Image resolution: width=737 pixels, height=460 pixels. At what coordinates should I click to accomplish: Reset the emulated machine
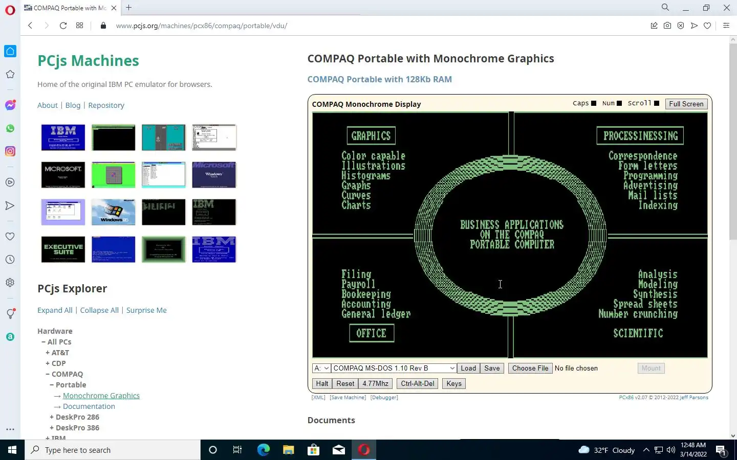click(x=345, y=383)
